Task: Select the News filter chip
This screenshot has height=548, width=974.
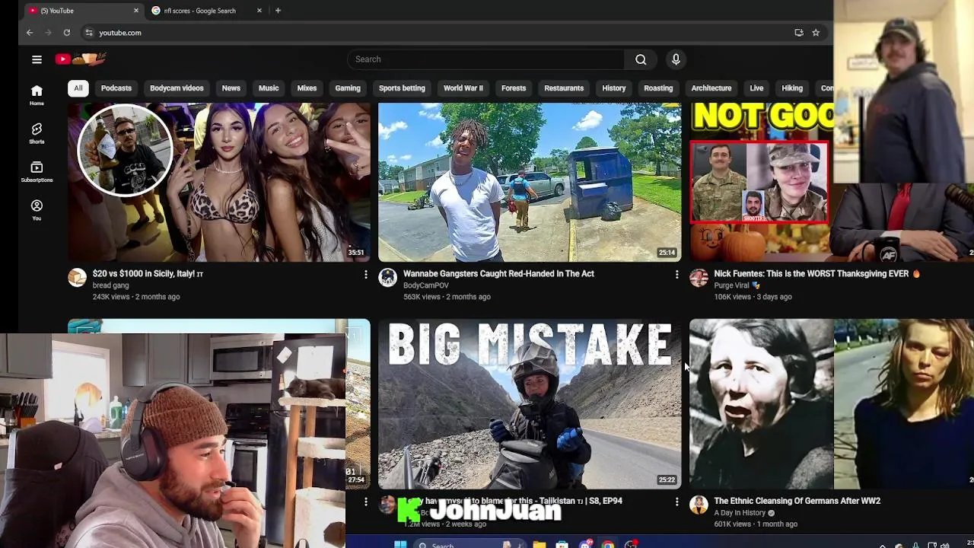Action: tap(231, 88)
